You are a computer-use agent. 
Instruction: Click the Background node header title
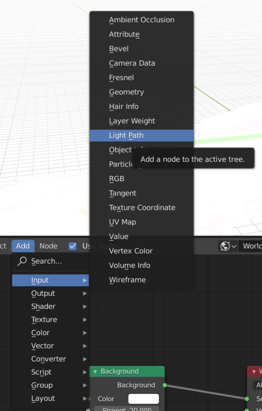(120, 371)
